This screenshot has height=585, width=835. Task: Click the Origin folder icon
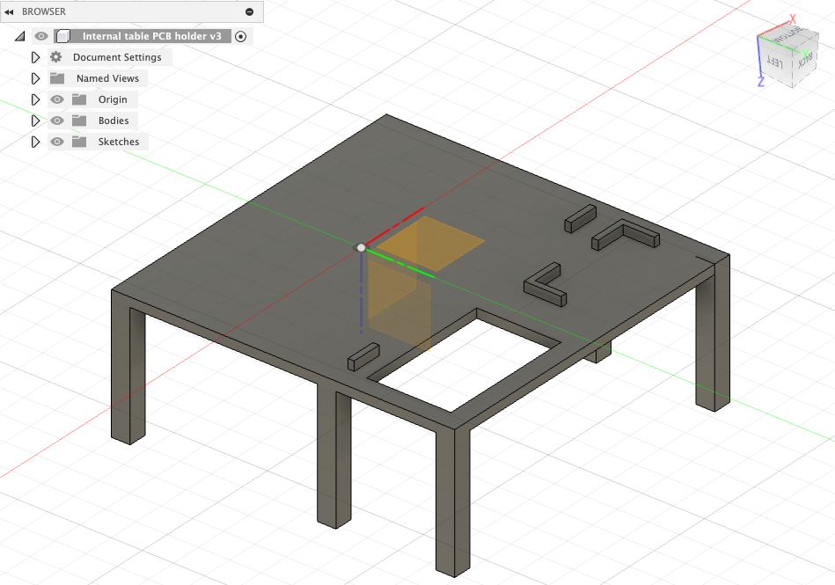[x=79, y=99]
